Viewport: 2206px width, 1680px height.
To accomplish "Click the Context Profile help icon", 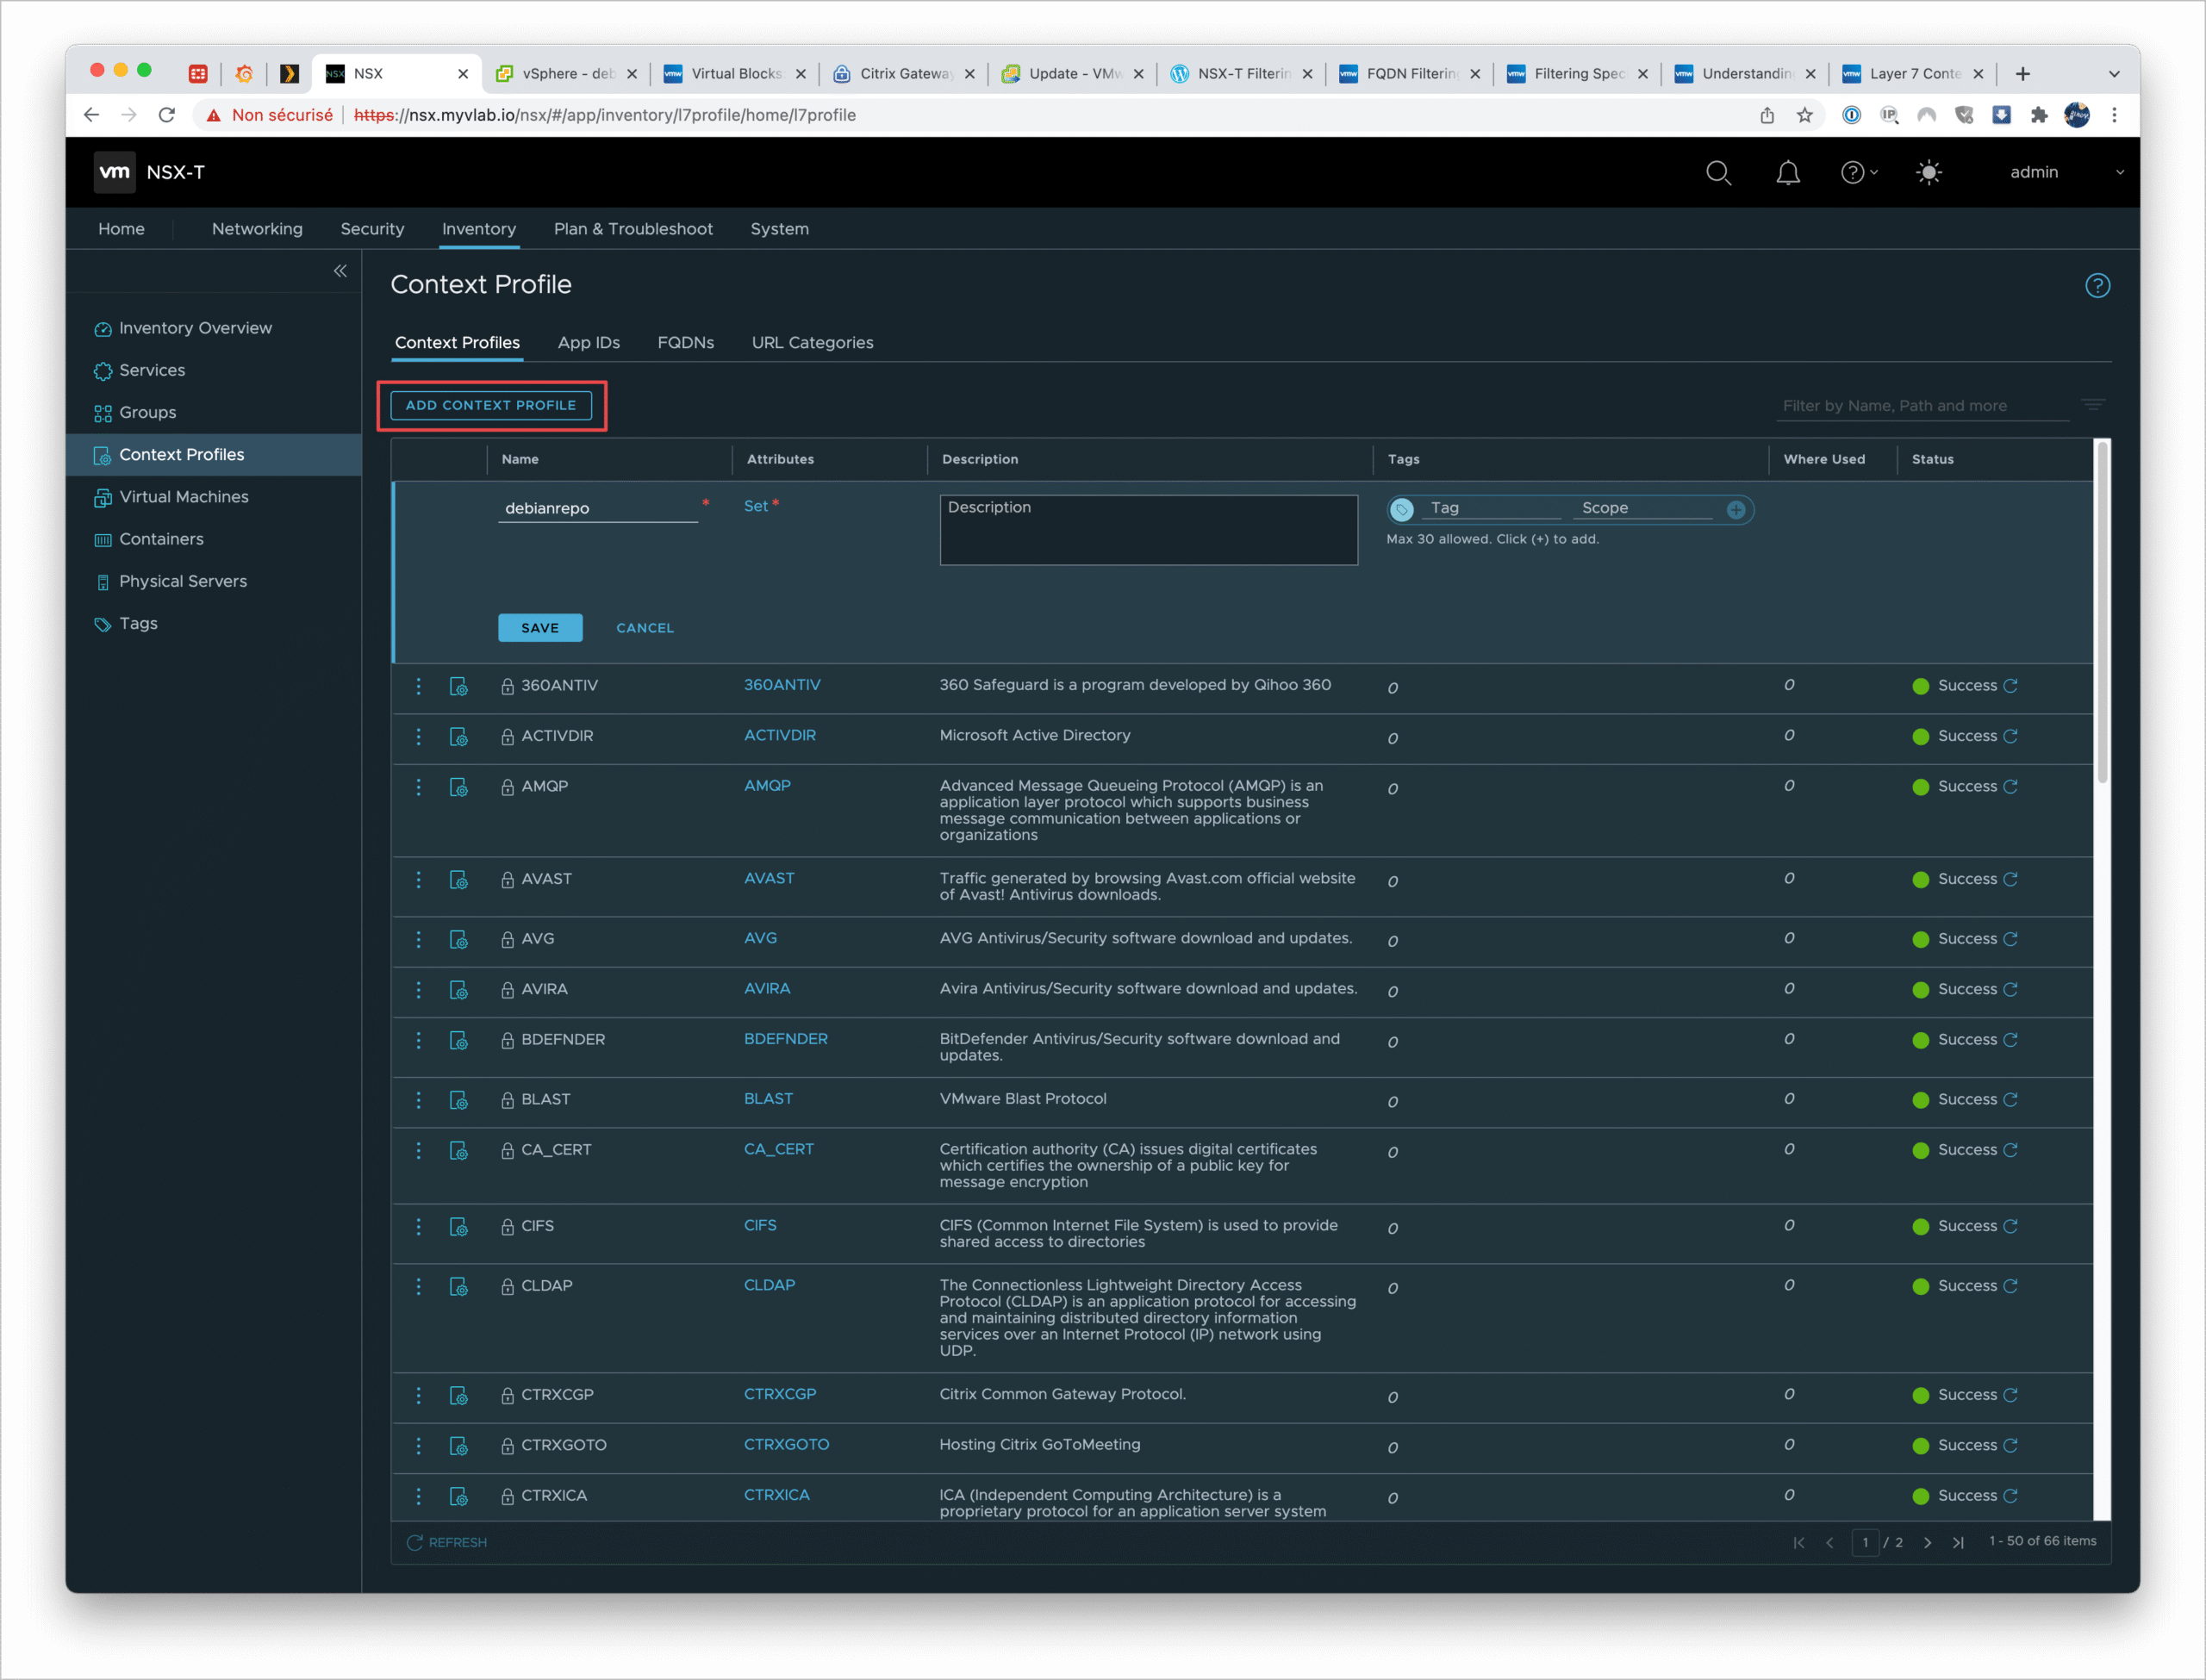I will pos(2097,286).
